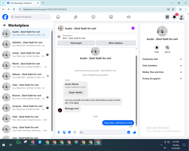This screenshot has height=151, width=189.
Task: Open the Windows Start button
Action: click(3, 145)
